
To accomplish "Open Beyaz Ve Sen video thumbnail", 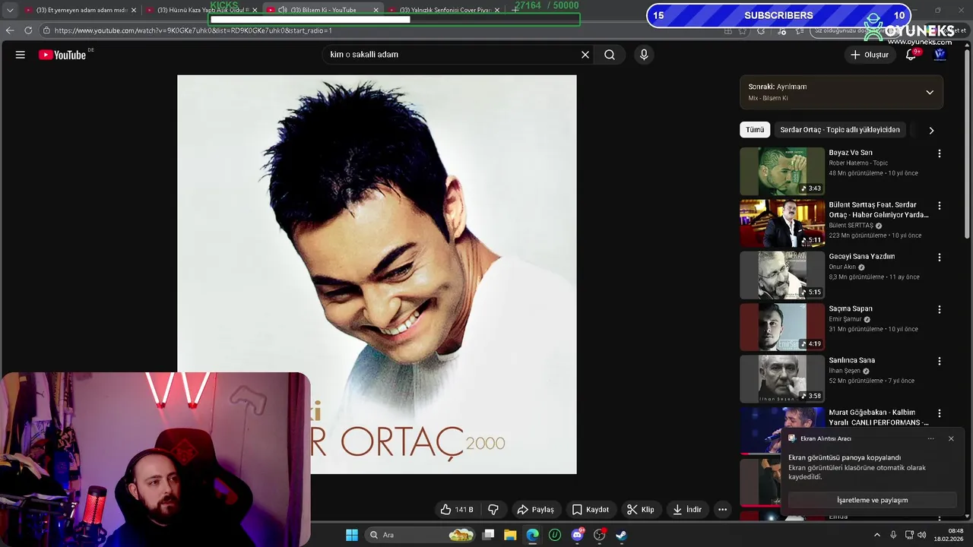I will pyautogui.click(x=782, y=172).
